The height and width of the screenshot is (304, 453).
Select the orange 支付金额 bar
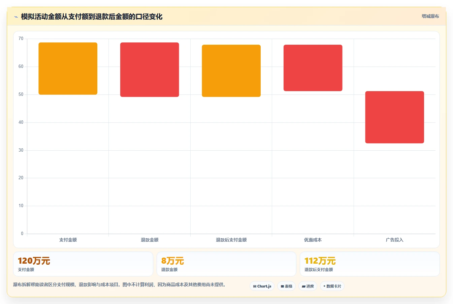pyautogui.click(x=68, y=69)
